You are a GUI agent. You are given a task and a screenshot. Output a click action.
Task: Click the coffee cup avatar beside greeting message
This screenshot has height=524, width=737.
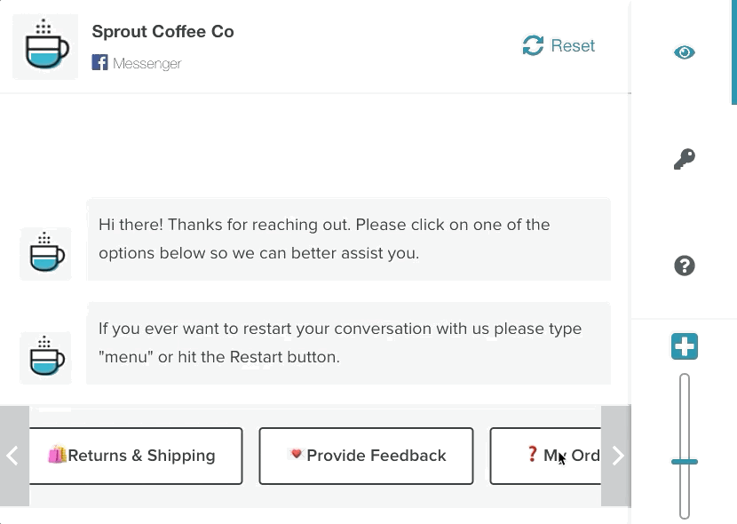click(45, 254)
